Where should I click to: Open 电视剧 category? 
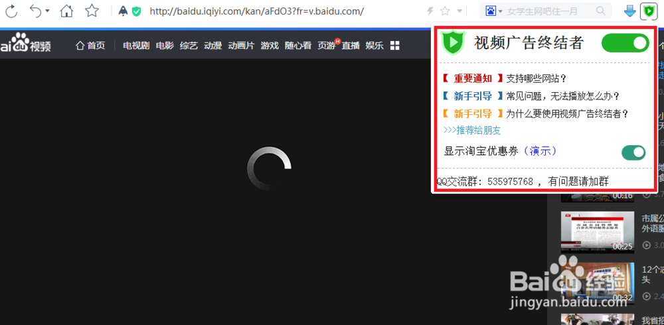pos(136,45)
